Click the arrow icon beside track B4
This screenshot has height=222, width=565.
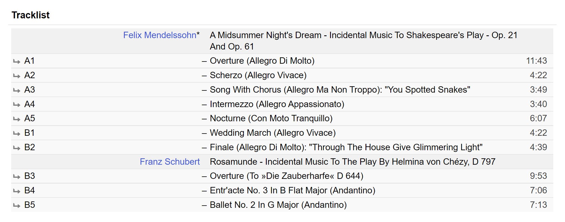(x=17, y=191)
